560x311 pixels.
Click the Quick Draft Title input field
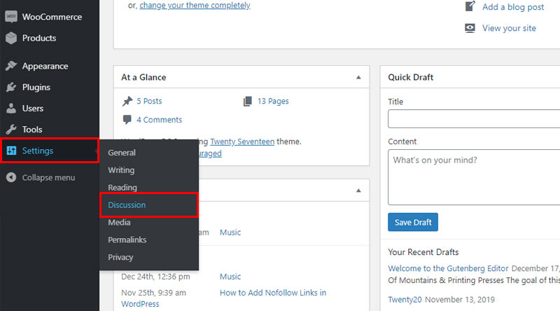tap(474, 118)
